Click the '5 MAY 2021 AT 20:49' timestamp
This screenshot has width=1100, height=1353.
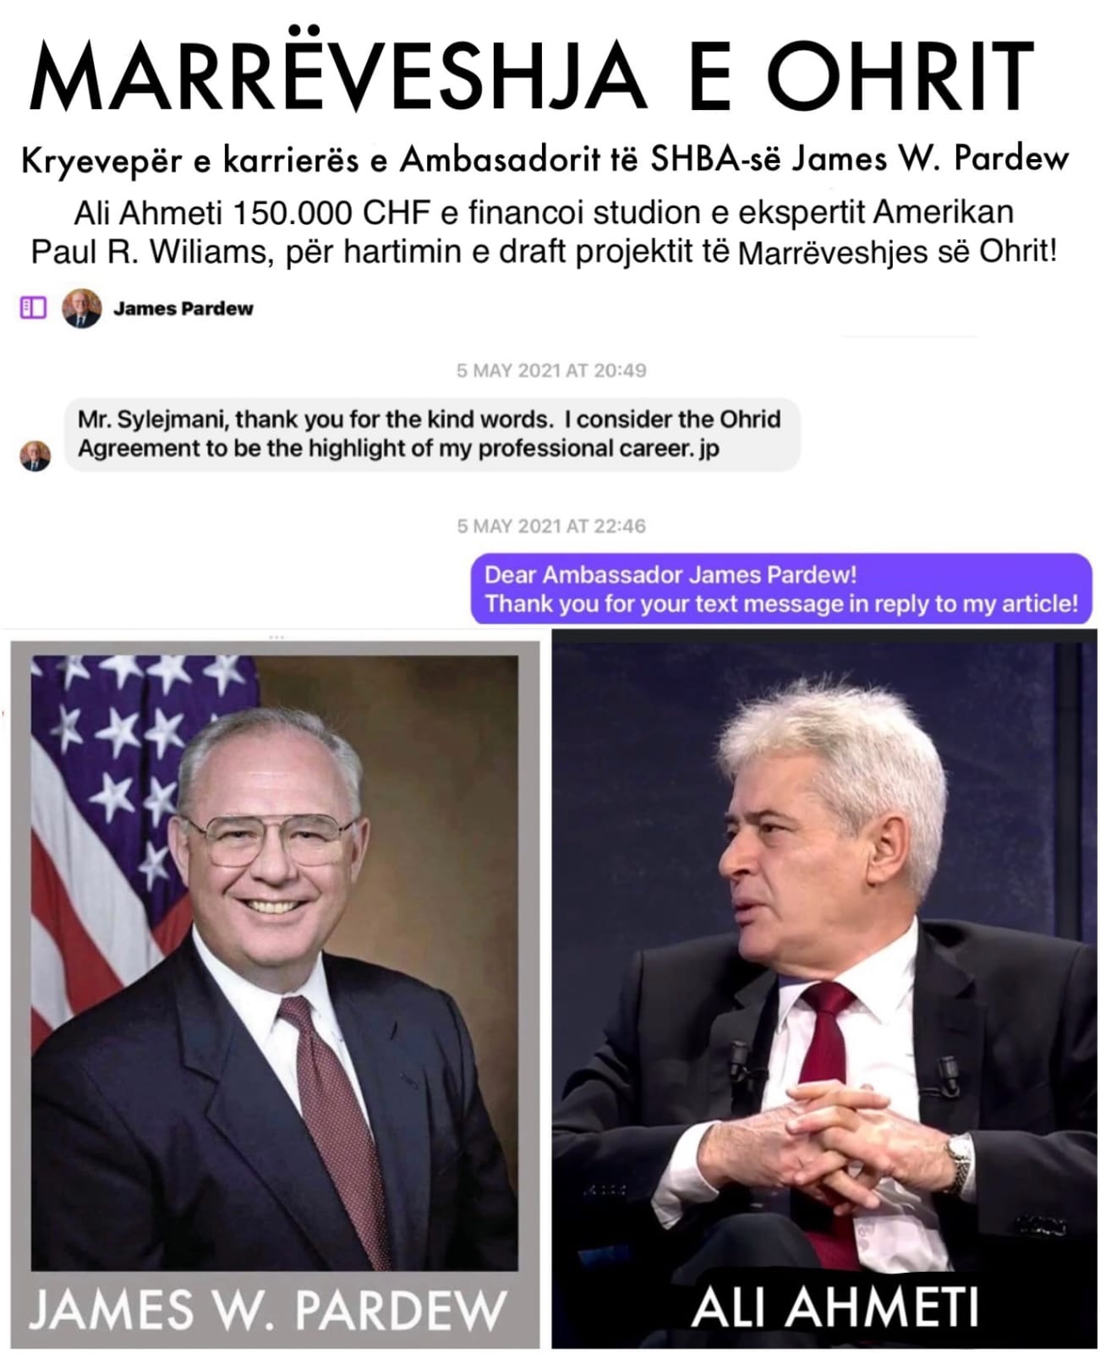[x=551, y=370]
